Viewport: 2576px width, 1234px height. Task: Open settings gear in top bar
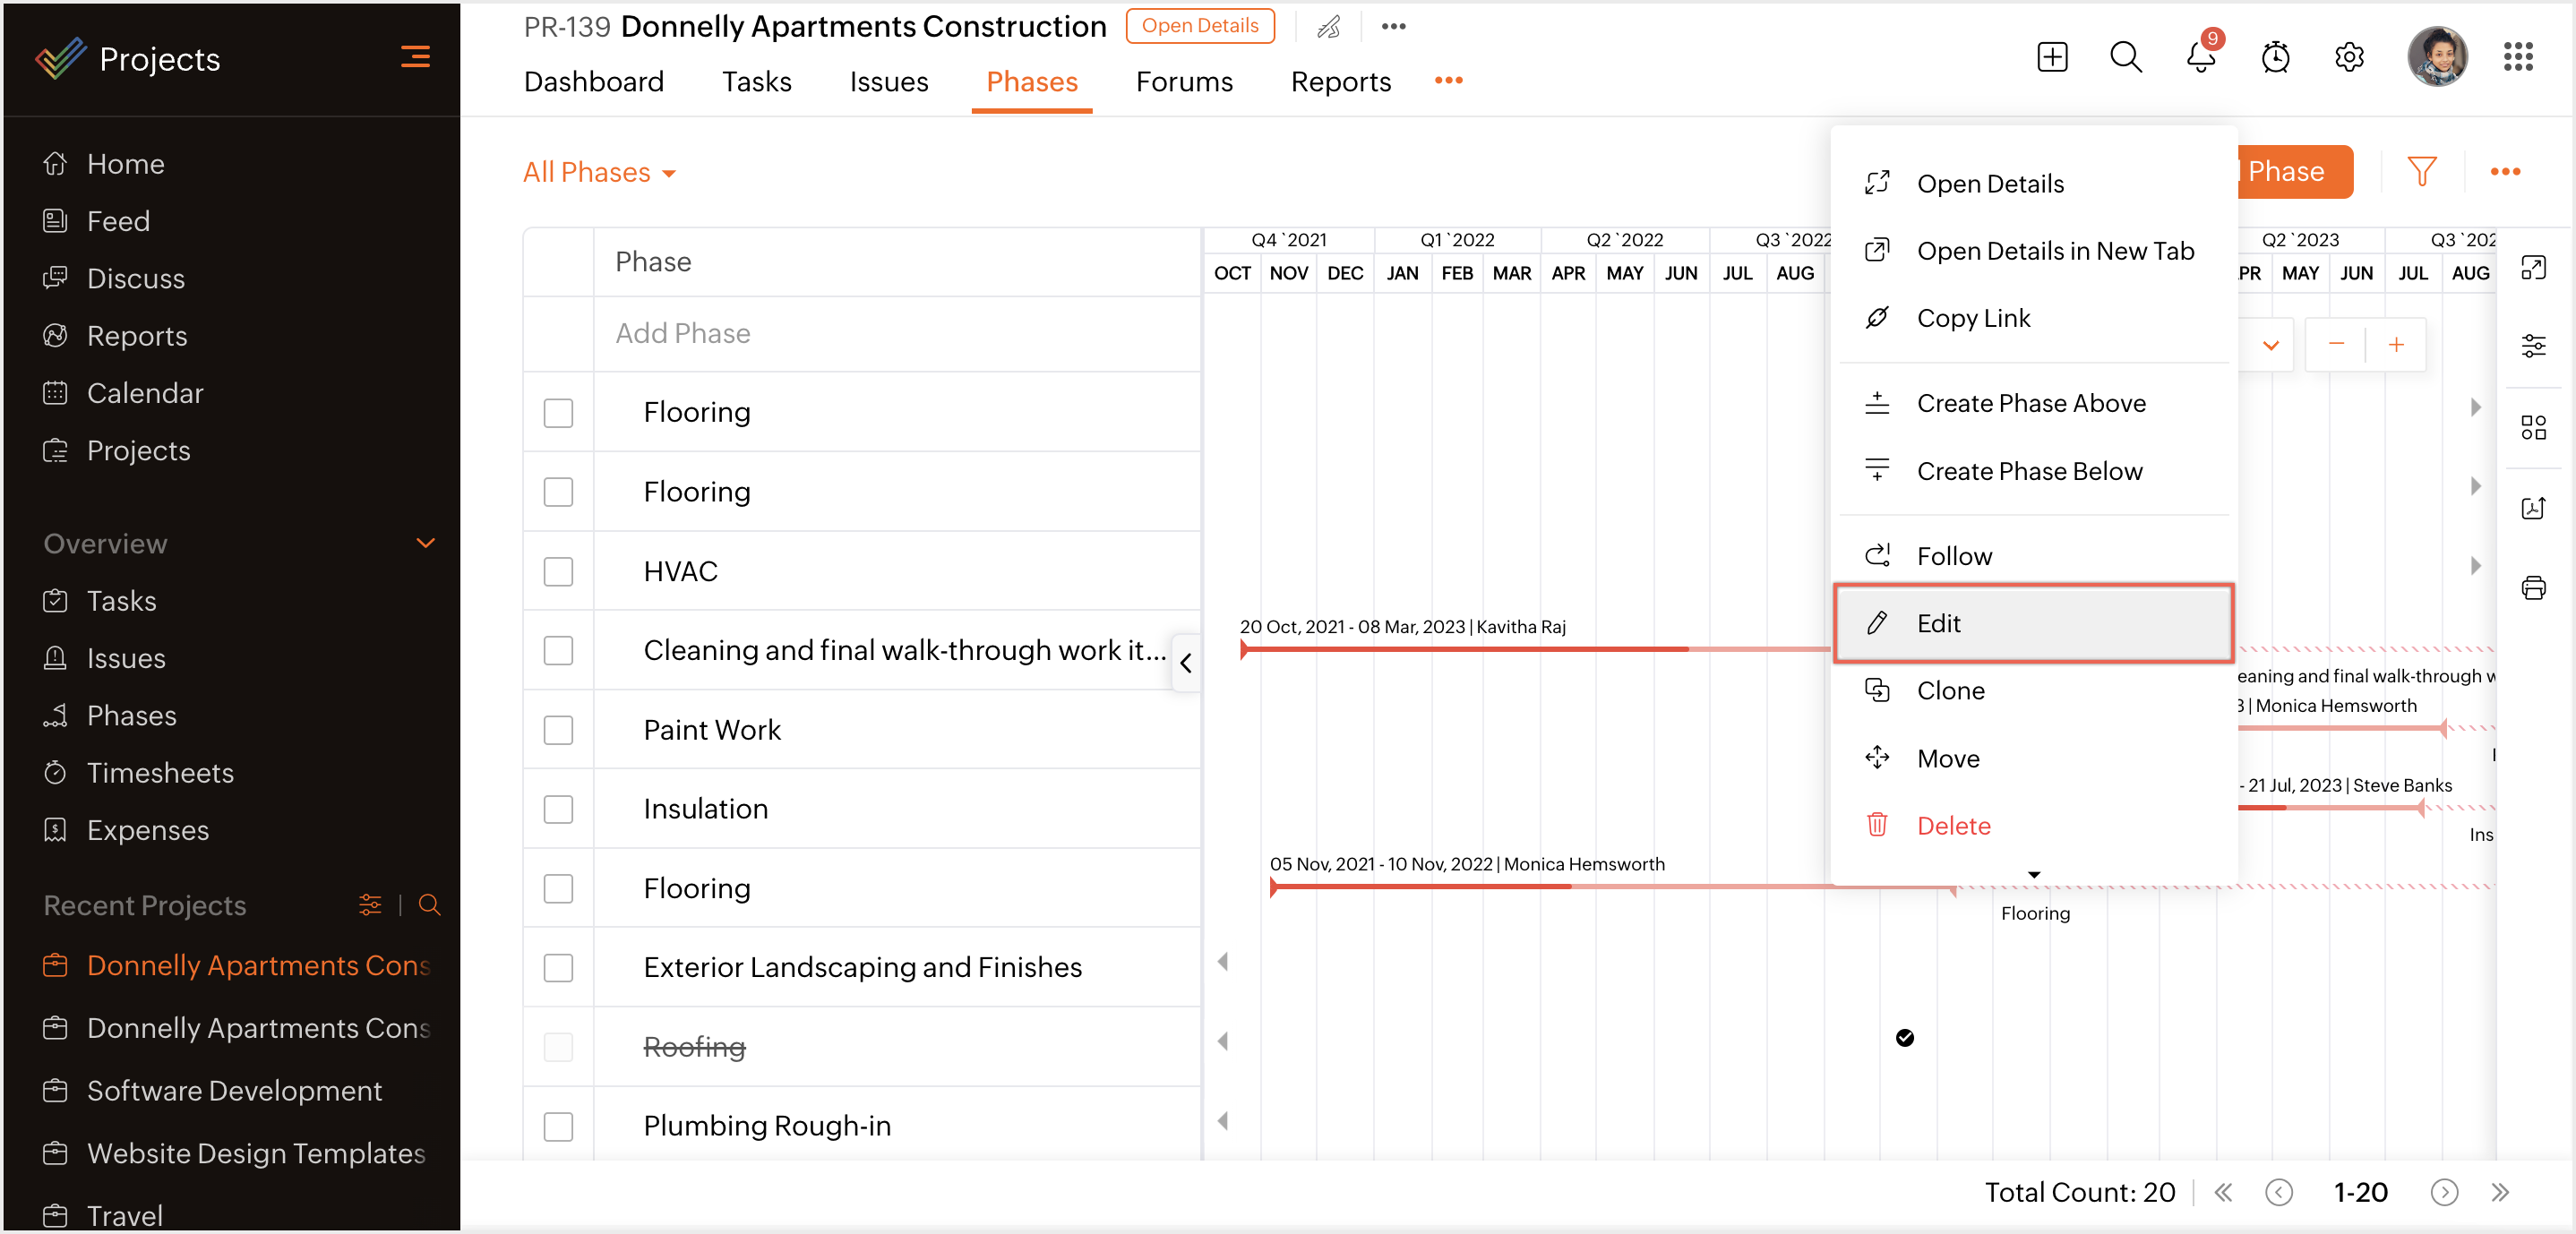(2349, 57)
